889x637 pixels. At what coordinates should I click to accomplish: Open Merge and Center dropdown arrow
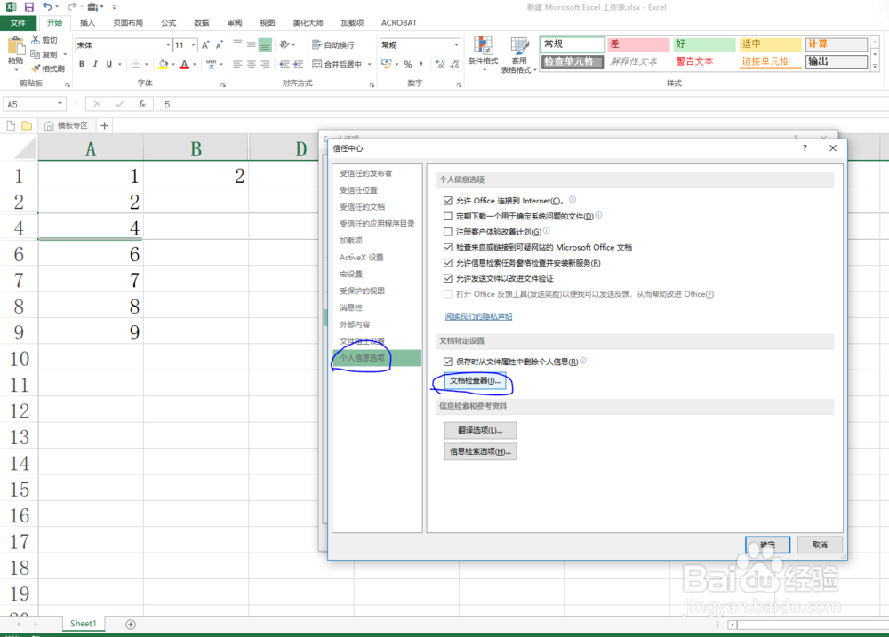pos(370,64)
